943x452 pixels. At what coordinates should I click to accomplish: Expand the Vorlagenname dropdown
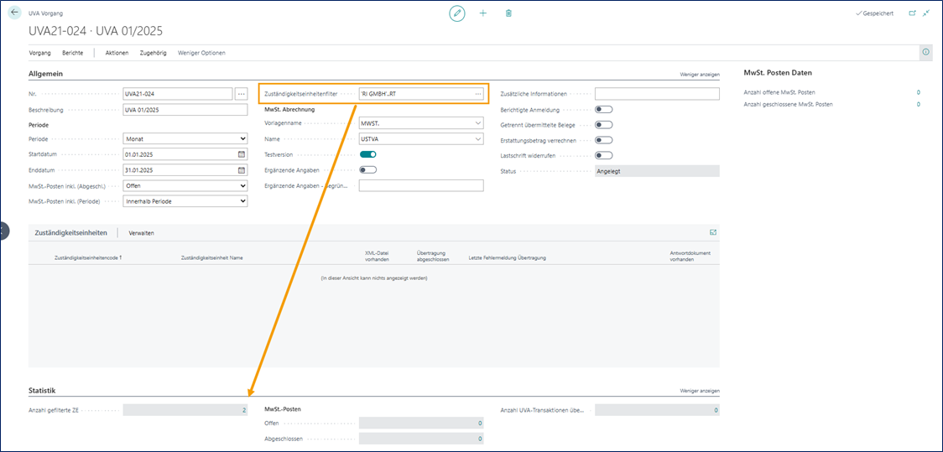point(421,123)
